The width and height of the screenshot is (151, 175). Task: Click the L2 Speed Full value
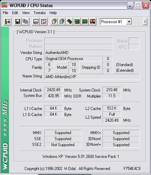[112, 114]
